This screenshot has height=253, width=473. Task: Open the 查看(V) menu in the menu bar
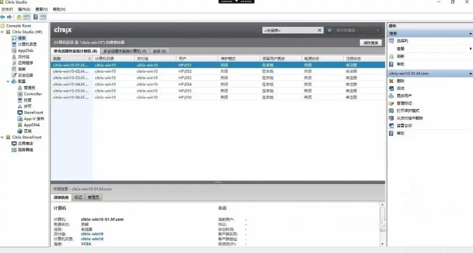pos(42,9)
